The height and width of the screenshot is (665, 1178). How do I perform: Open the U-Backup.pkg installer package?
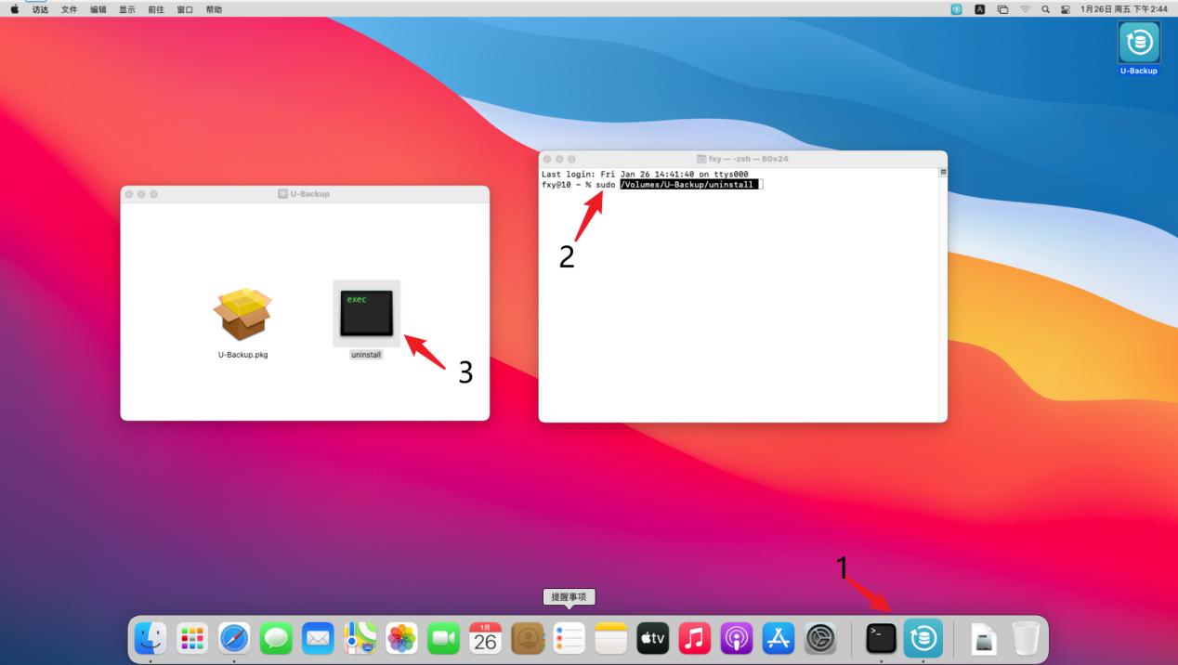point(242,314)
